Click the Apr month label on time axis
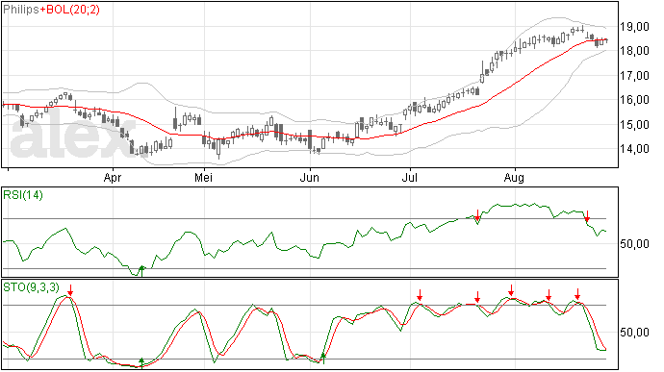Viewport: 664px width, 372px height. pos(113,178)
